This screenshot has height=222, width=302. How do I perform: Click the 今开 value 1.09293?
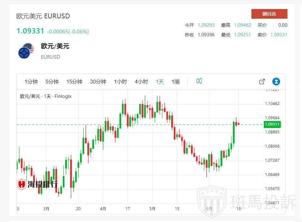pos(206,25)
